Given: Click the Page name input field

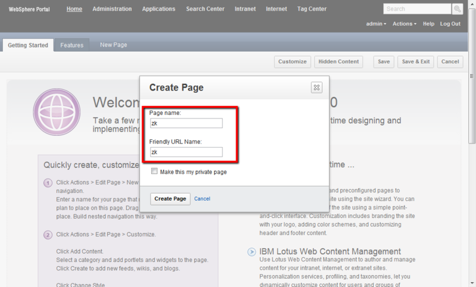Looking at the screenshot, I should [x=186, y=123].
